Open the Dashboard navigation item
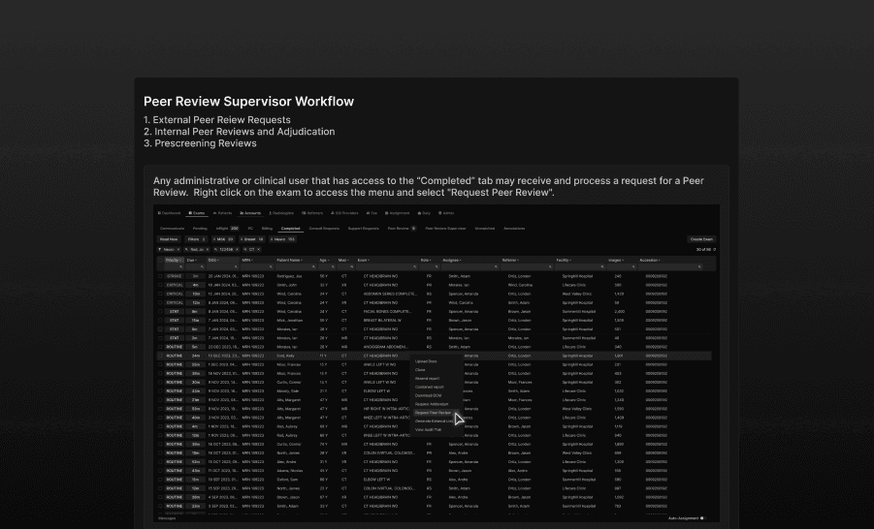The height and width of the screenshot is (529, 874). click(169, 213)
